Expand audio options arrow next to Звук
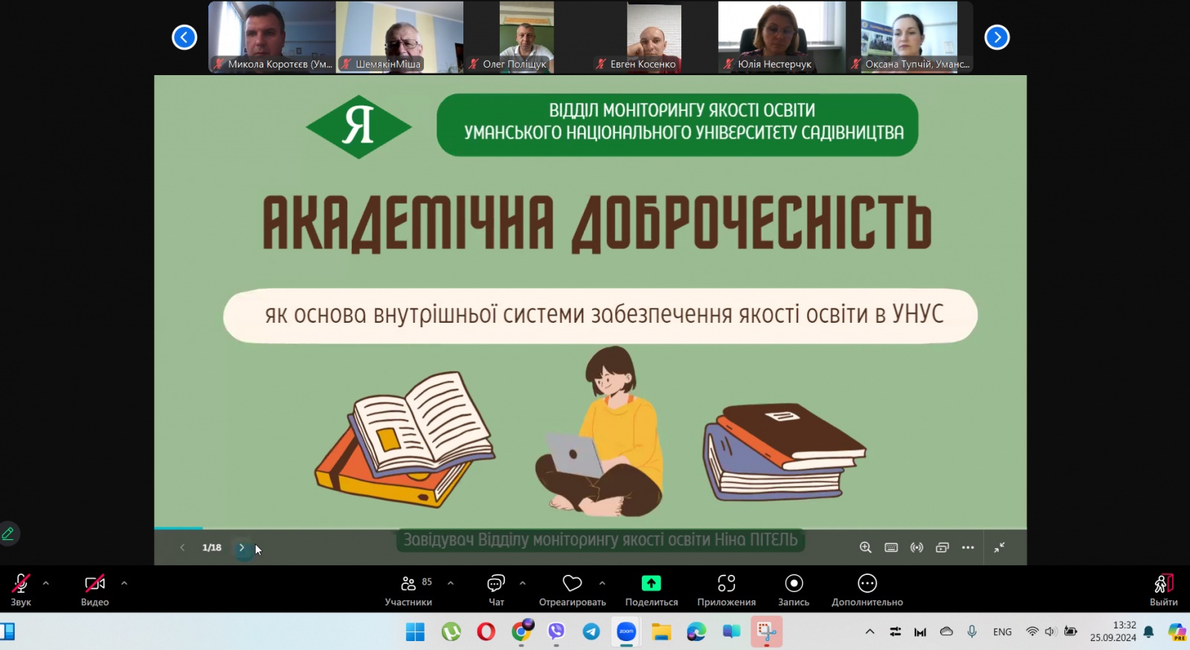This screenshot has width=1190, height=650. [x=46, y=583]
